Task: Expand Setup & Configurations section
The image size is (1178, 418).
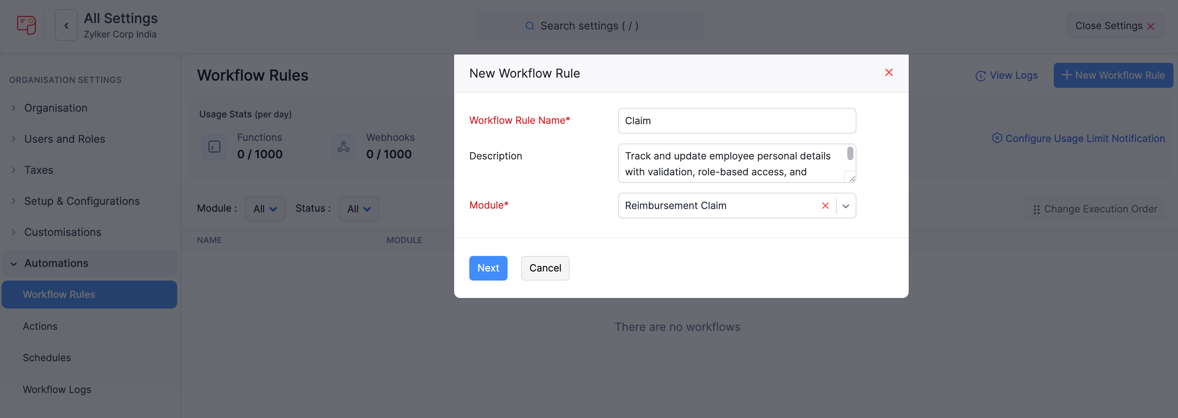Action: [14, 201]
